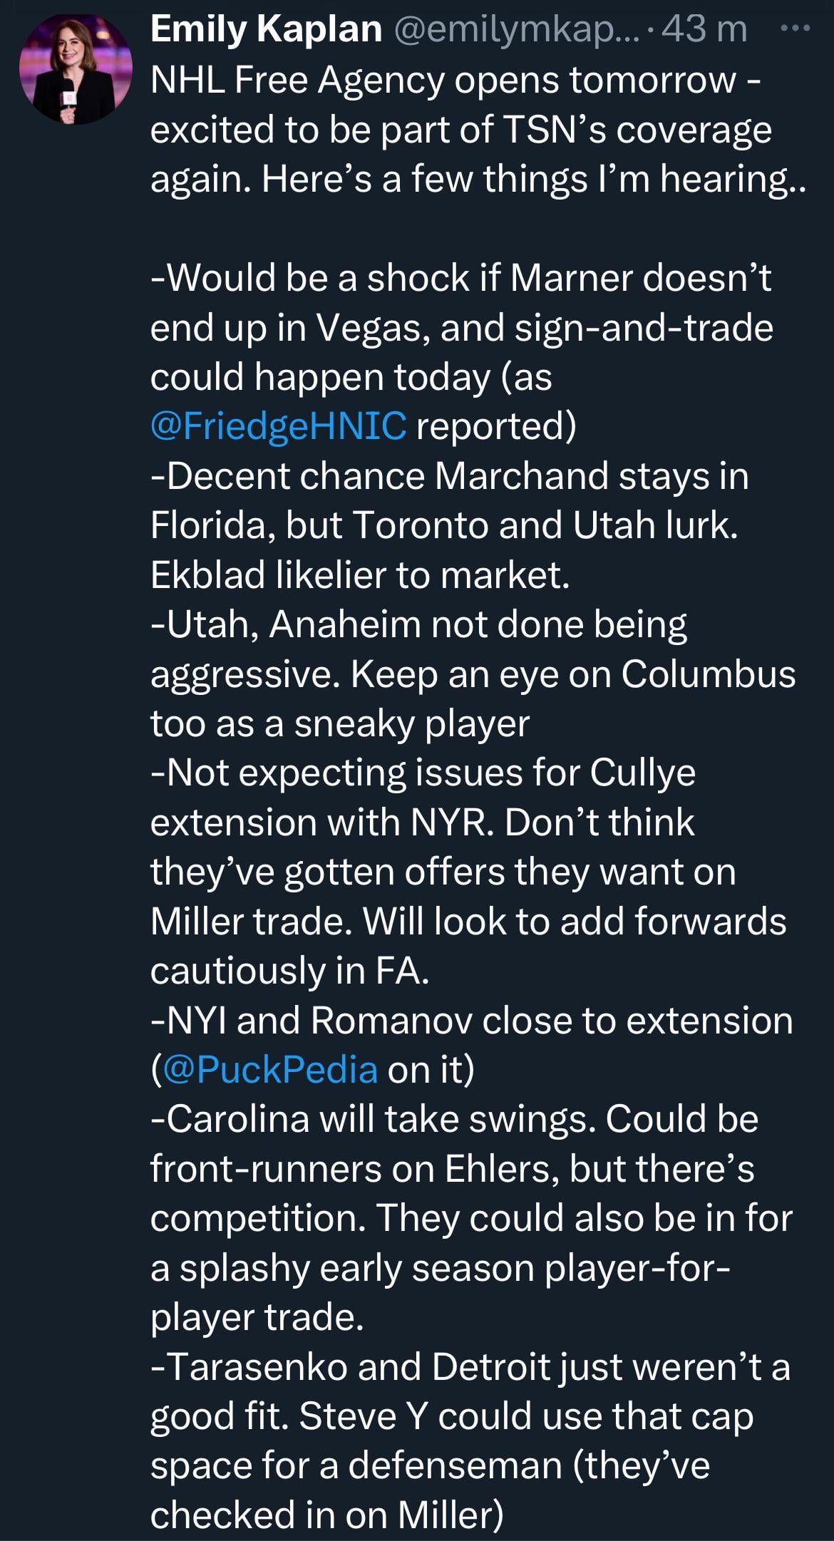
Task: Click the 'Utah, Anaheim not done being' line
Action: click(419, 624)
